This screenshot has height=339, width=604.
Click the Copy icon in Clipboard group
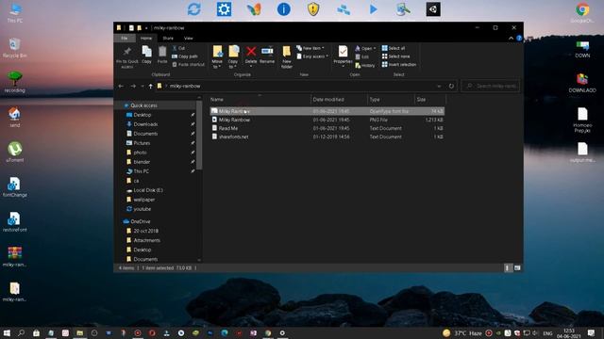point(147,52)
